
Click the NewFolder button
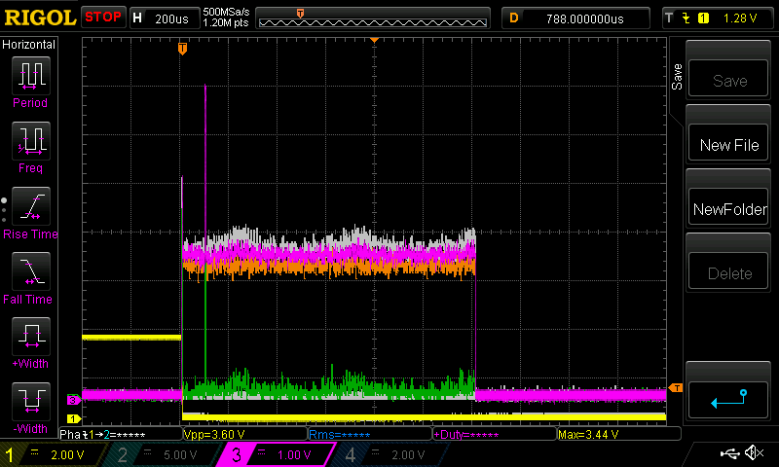pos(729,209)
